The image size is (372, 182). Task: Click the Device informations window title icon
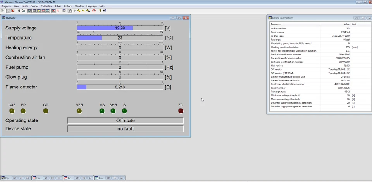[270, 18]
